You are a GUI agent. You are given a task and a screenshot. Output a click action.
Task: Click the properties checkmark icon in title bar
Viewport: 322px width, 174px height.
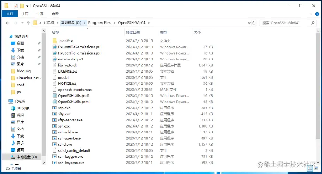15,6
